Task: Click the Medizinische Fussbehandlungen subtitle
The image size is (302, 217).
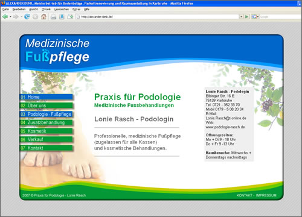Action: [134, 105]
